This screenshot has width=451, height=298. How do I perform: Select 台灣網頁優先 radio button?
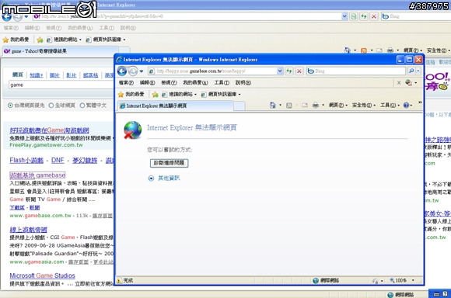pyautogui.click(x=10, y=106)
